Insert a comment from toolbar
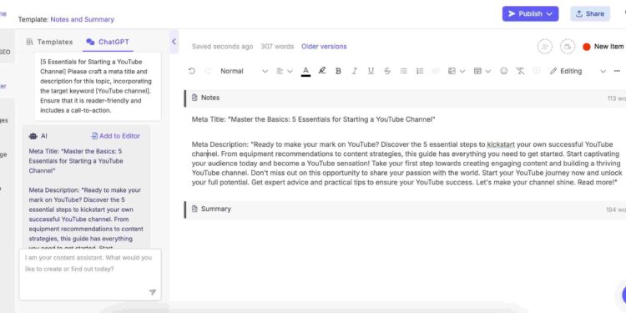The height and width of the screenshot is (313, 626). click(537, 71)
